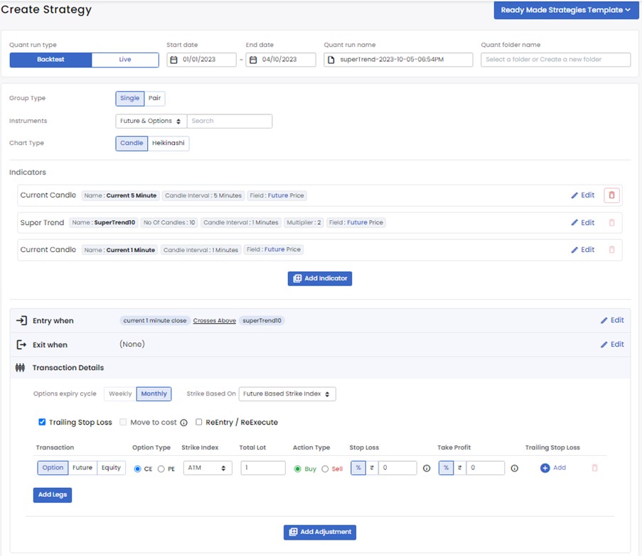The width and height of the screenshot is (642, 556).
Task: Click the red delete icon for Current 5 Minute indicator
Action: pos(611,195)
